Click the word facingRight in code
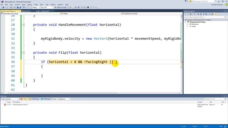228x128 pixels. click(x=97, y=62)
